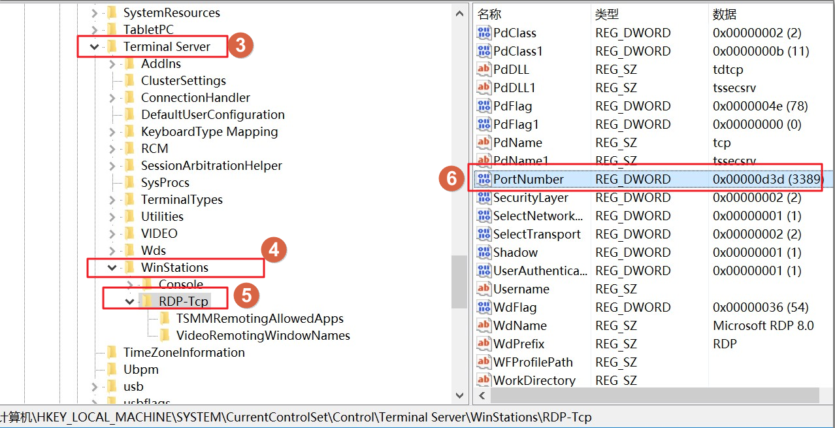Collapse the Terminal Server key

point(95,46)
